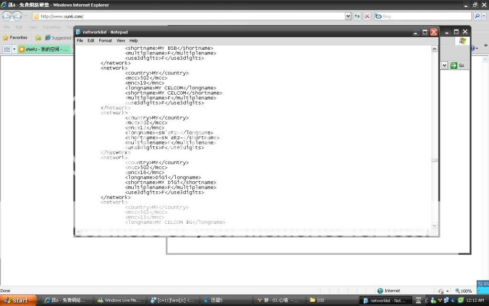Image resolution: width=489 pixels, height=306 pixels.
Task: Click the IE Back navigation button
Action: click(7, 16)
